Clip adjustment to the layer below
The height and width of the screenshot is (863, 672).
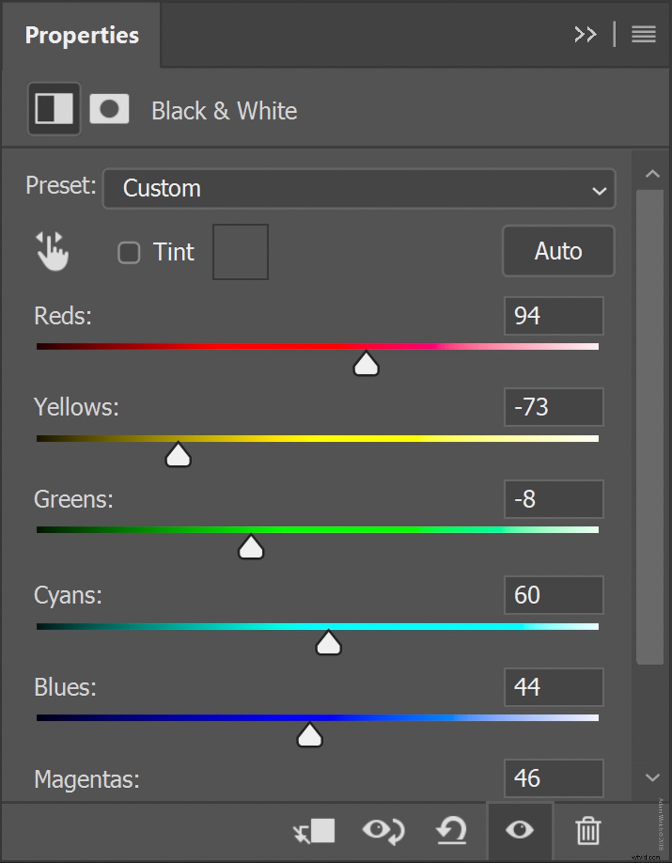314,830
